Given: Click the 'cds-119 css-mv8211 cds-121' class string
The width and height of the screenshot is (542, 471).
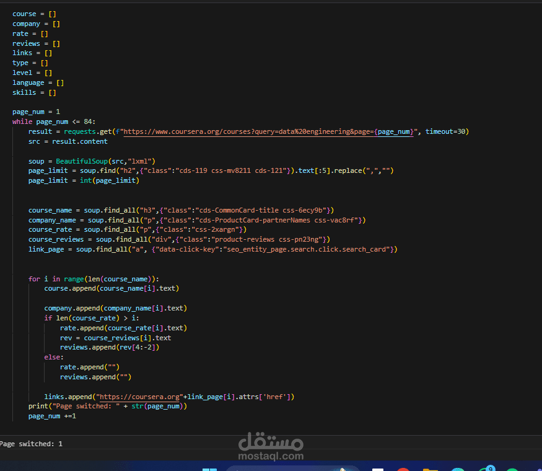Looking at the screenshot, I should 233,171.
